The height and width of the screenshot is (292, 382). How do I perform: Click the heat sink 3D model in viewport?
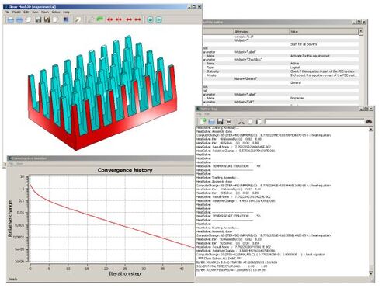pos(102,93)
